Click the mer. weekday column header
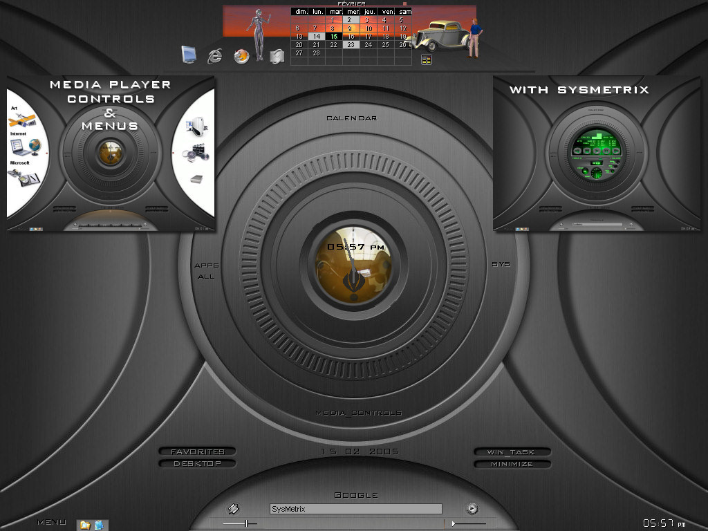The width and height of the screenshot is (708, 531). [353, 12]
